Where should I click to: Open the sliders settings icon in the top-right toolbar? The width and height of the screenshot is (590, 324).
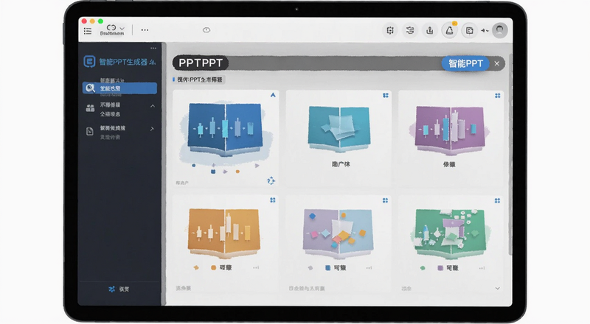(x=410, y=30)
